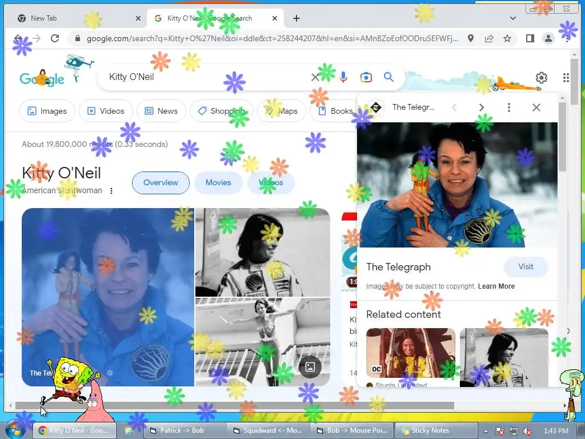Filter results by Books
The image size is (585, 439).
point(334,111)
